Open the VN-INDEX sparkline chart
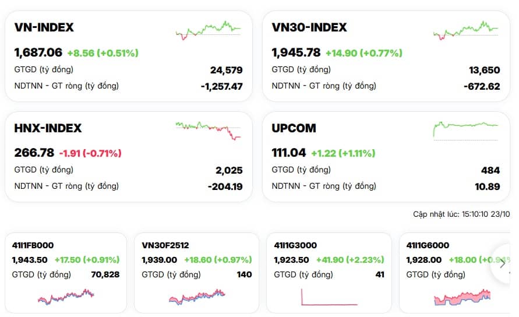Viewport: 519px width, 317px height. pyautogui.click(x=209, y=29)
